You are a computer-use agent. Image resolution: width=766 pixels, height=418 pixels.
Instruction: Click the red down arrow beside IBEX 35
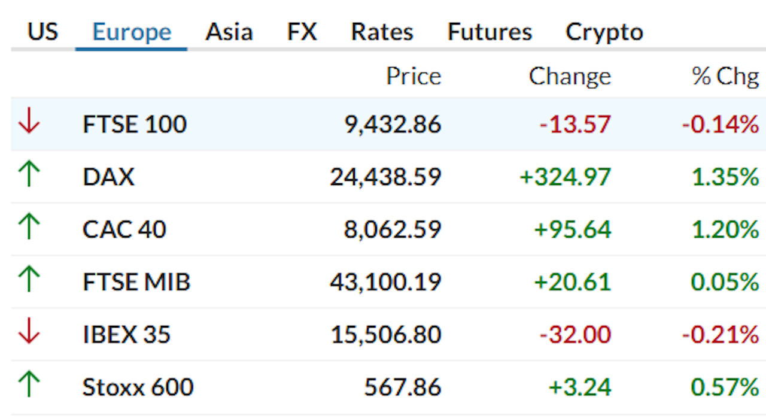tap(28, 334)
